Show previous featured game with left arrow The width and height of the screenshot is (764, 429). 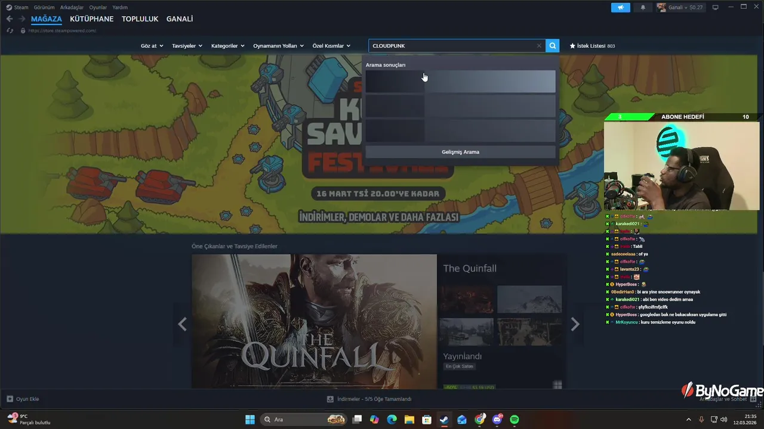[x=182, y=324]
